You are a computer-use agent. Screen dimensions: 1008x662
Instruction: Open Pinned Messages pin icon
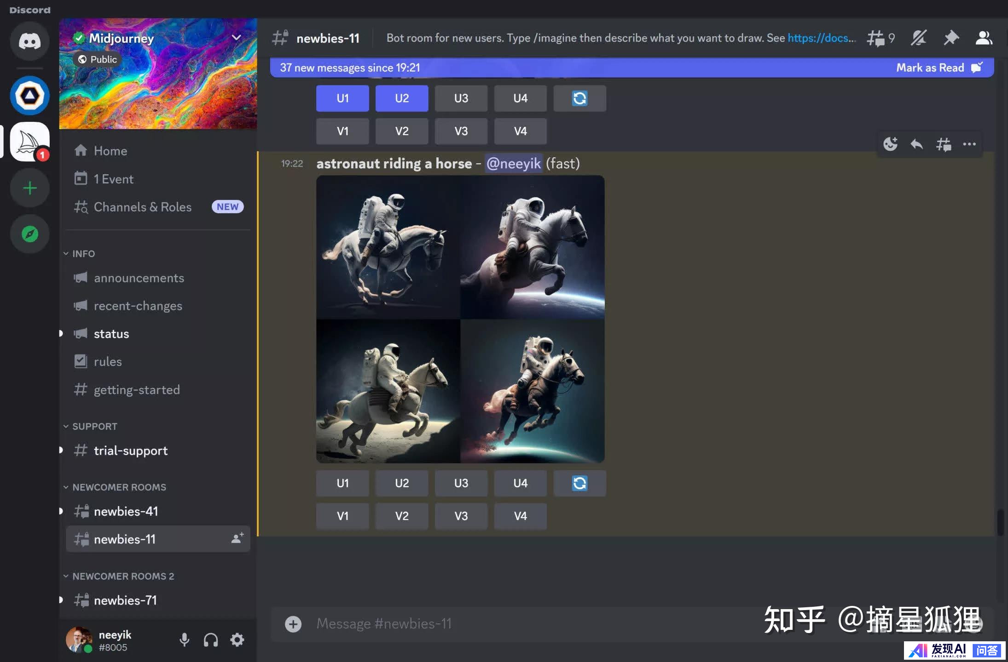pos(950,38)
